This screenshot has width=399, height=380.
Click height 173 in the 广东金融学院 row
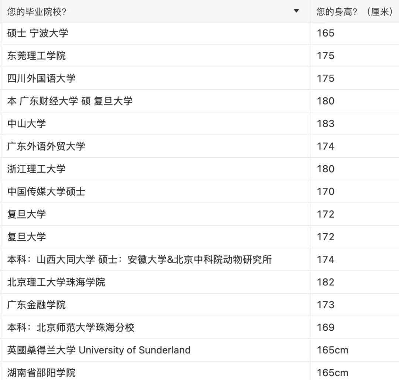[x=355, y=305]
